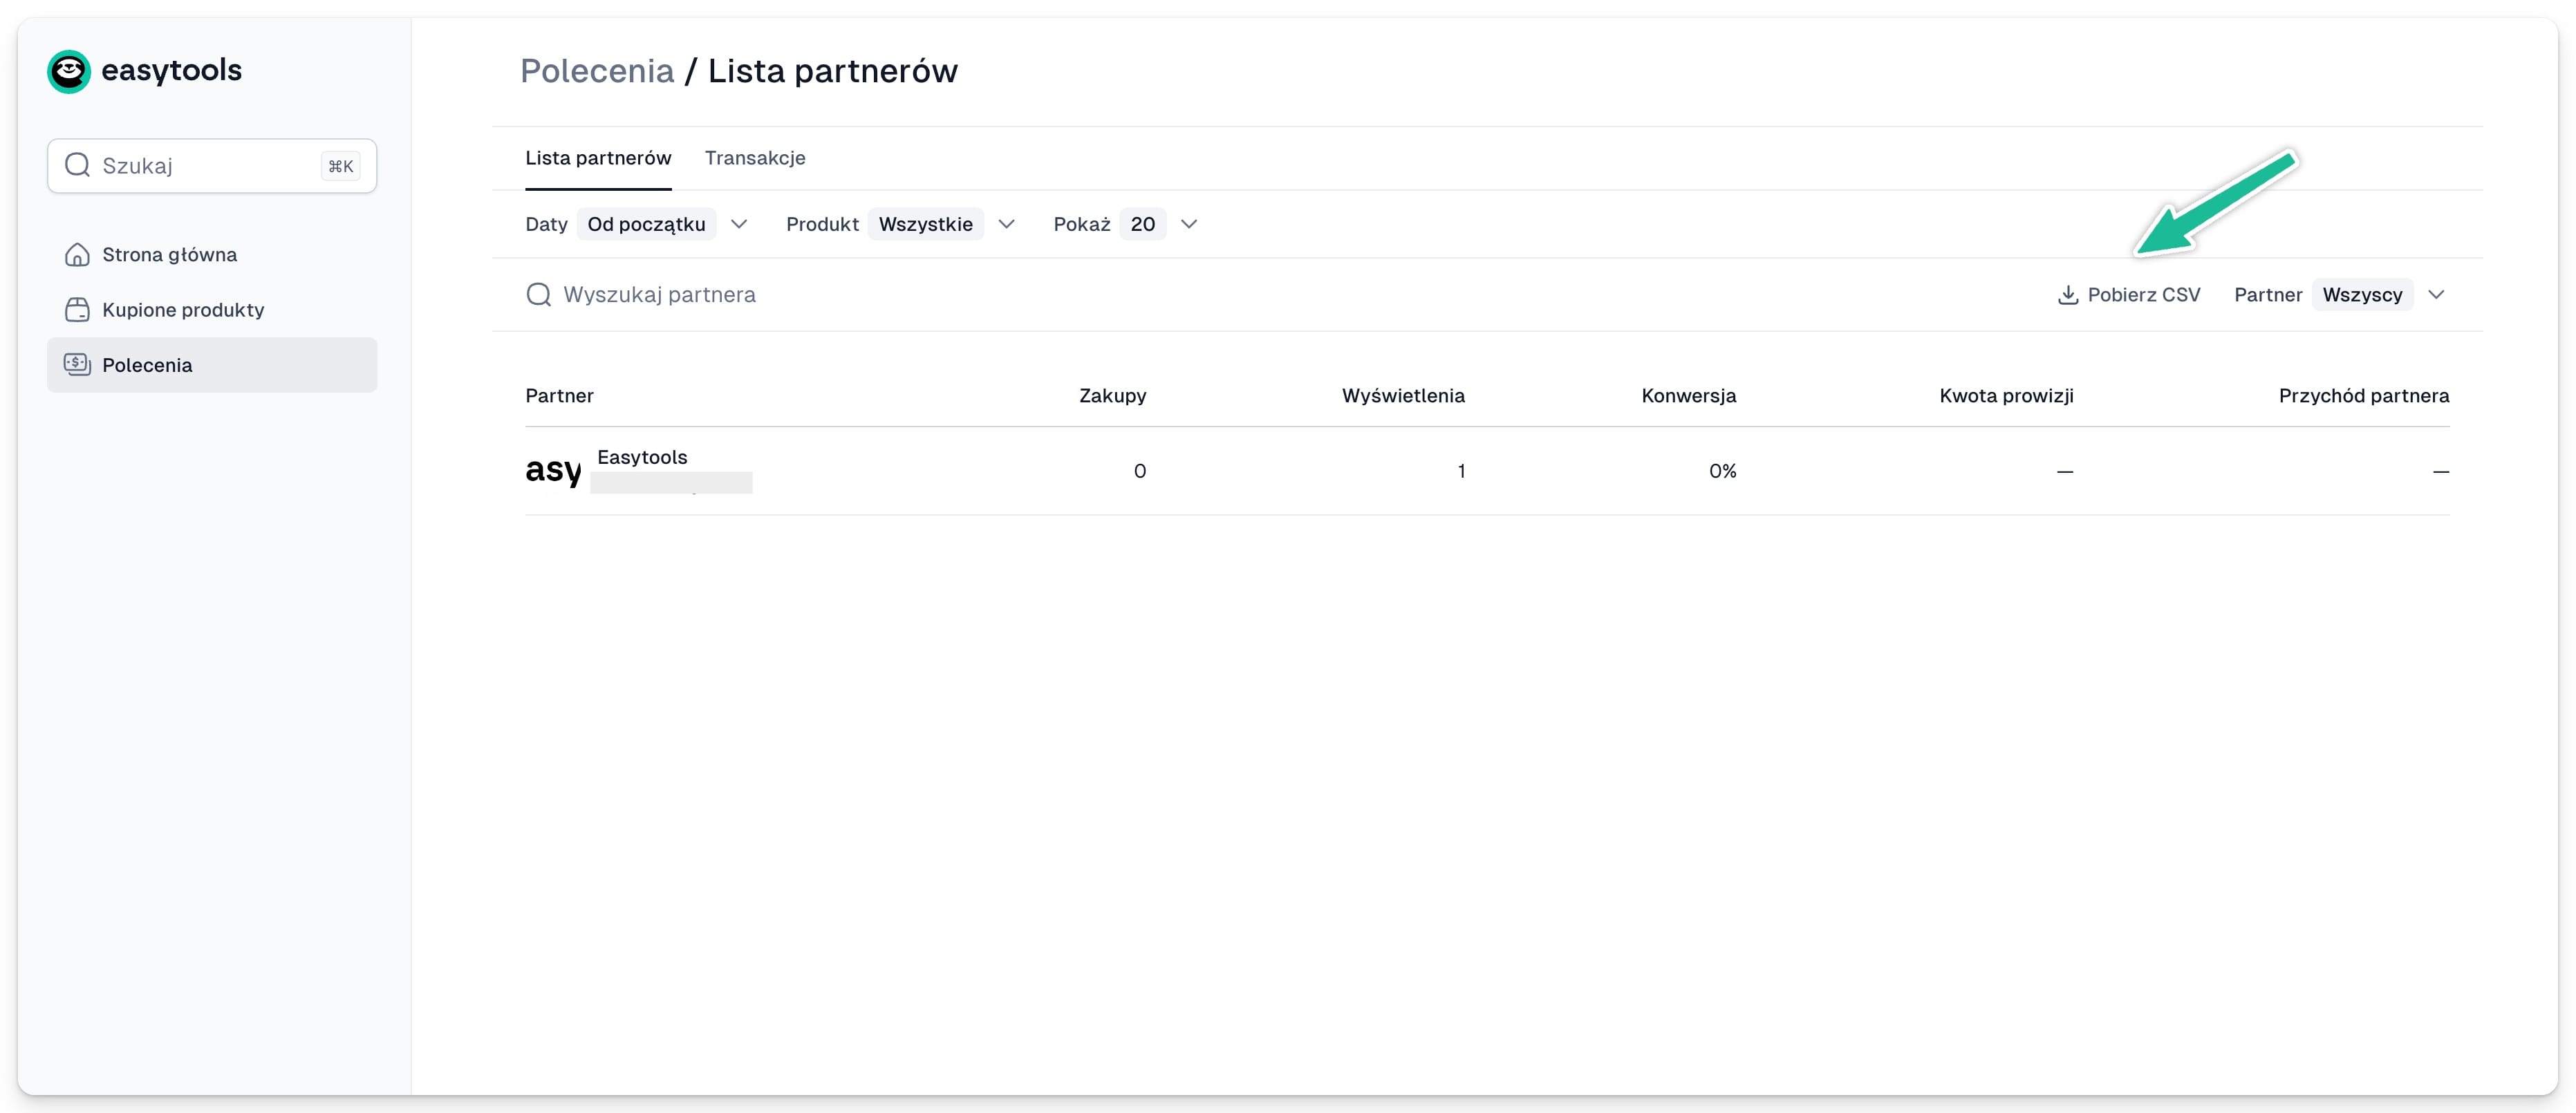Click the Easytools partner avatar thumbnail

coord(553,470)
